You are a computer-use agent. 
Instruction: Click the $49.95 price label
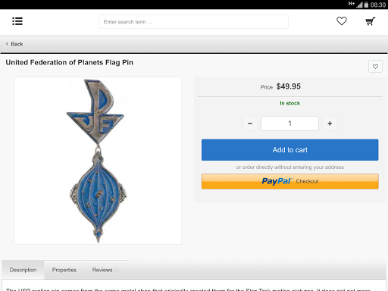[289, 86]
